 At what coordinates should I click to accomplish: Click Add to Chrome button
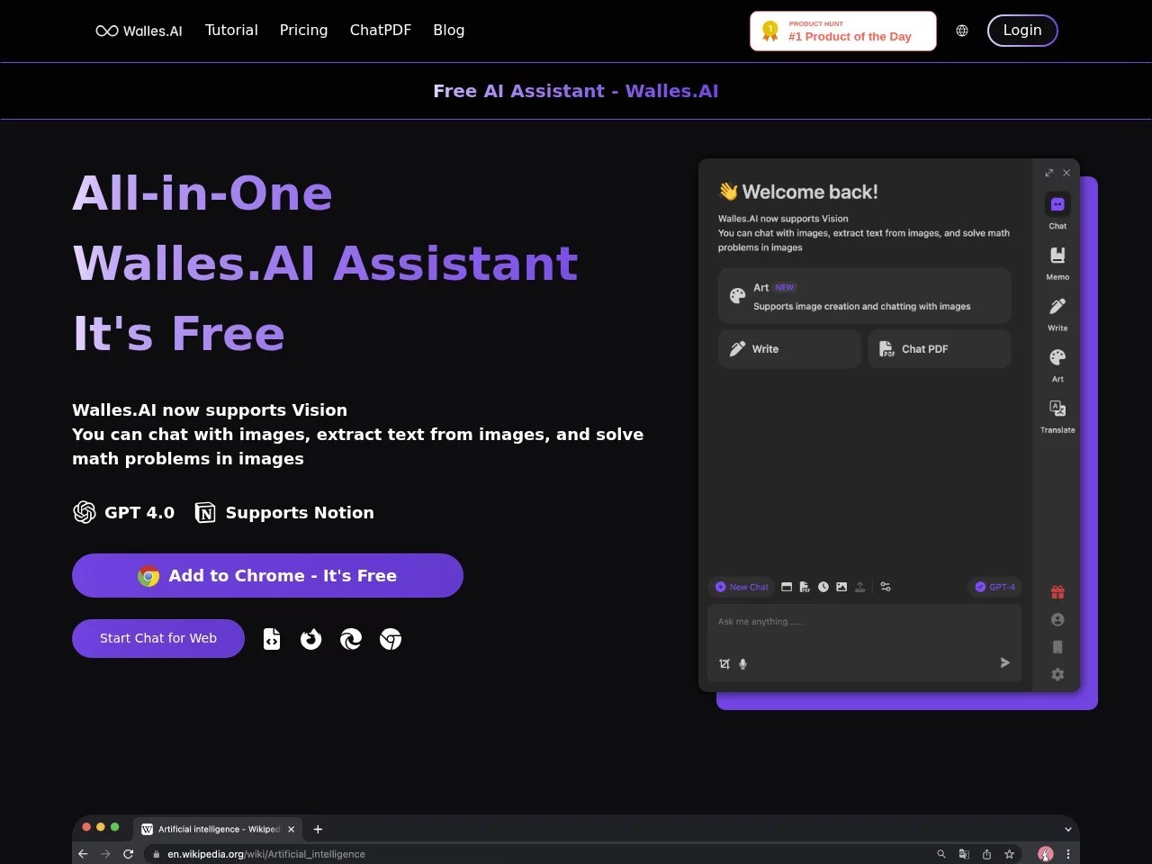point(267,576)
